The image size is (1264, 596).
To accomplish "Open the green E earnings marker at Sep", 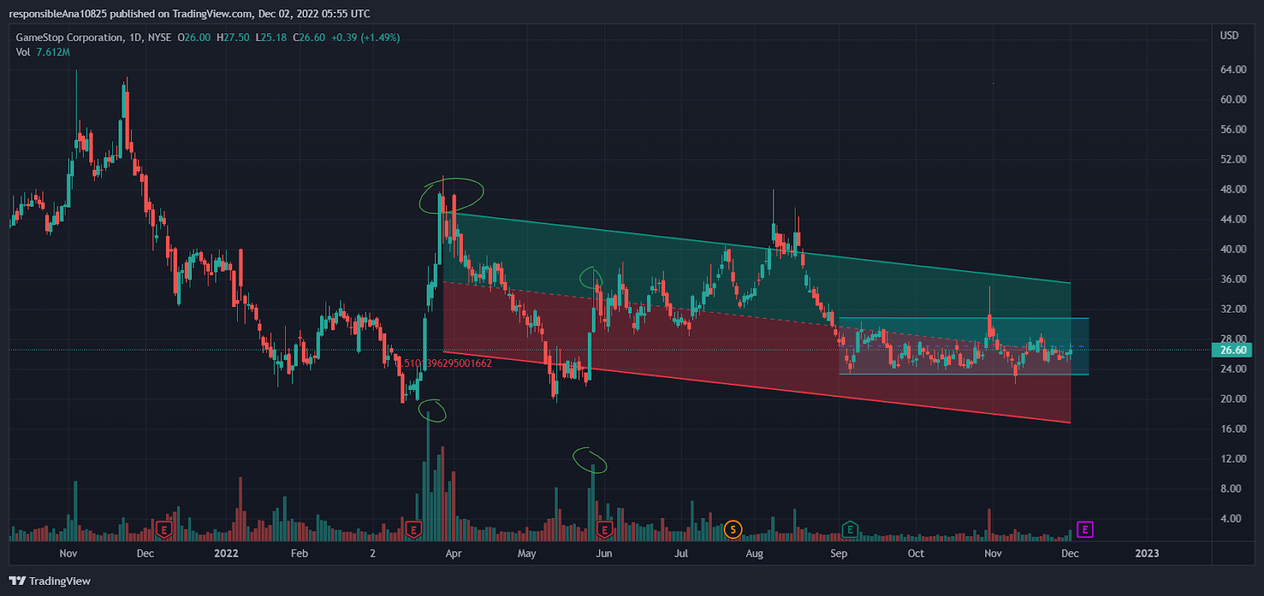I will click(850, 530).
